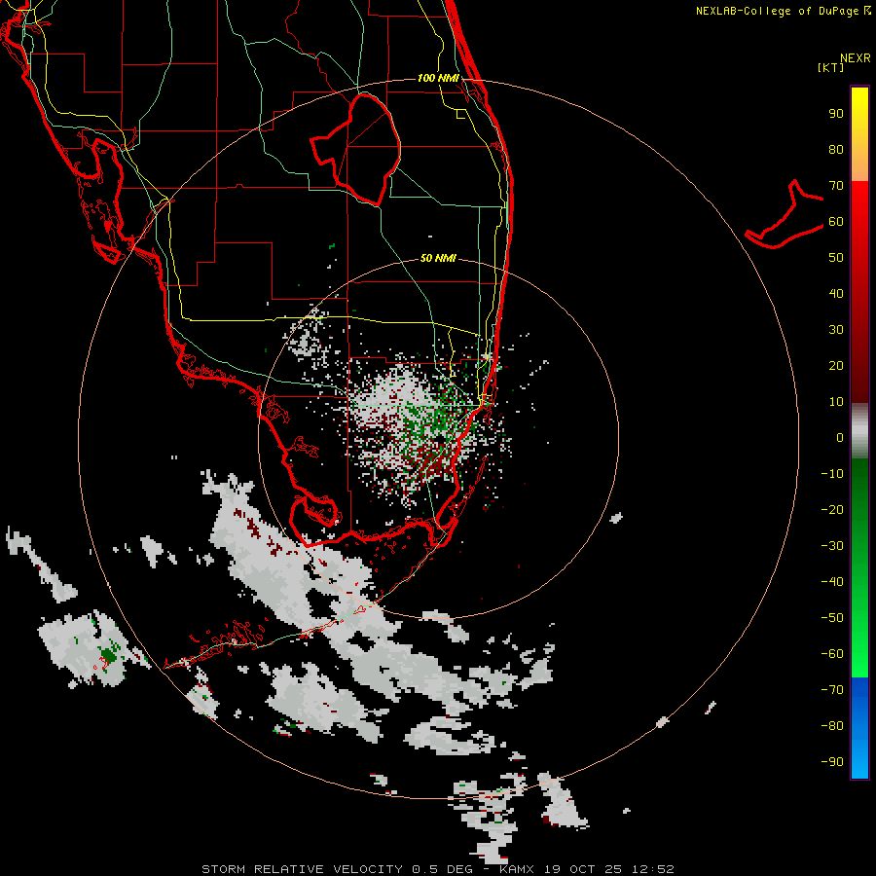Click the -60 value on the velocity scale
Viewport: 876px width, 876px height.
click(832, 654)
